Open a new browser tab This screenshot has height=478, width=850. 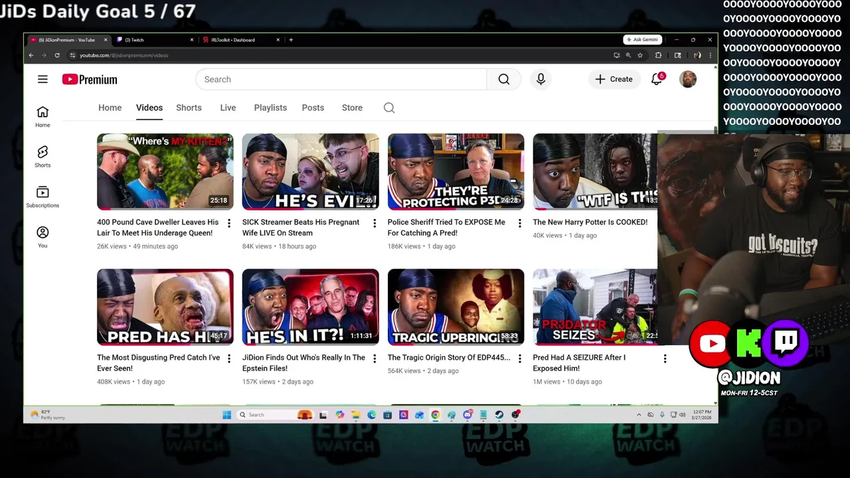click(x=291, y=40)
